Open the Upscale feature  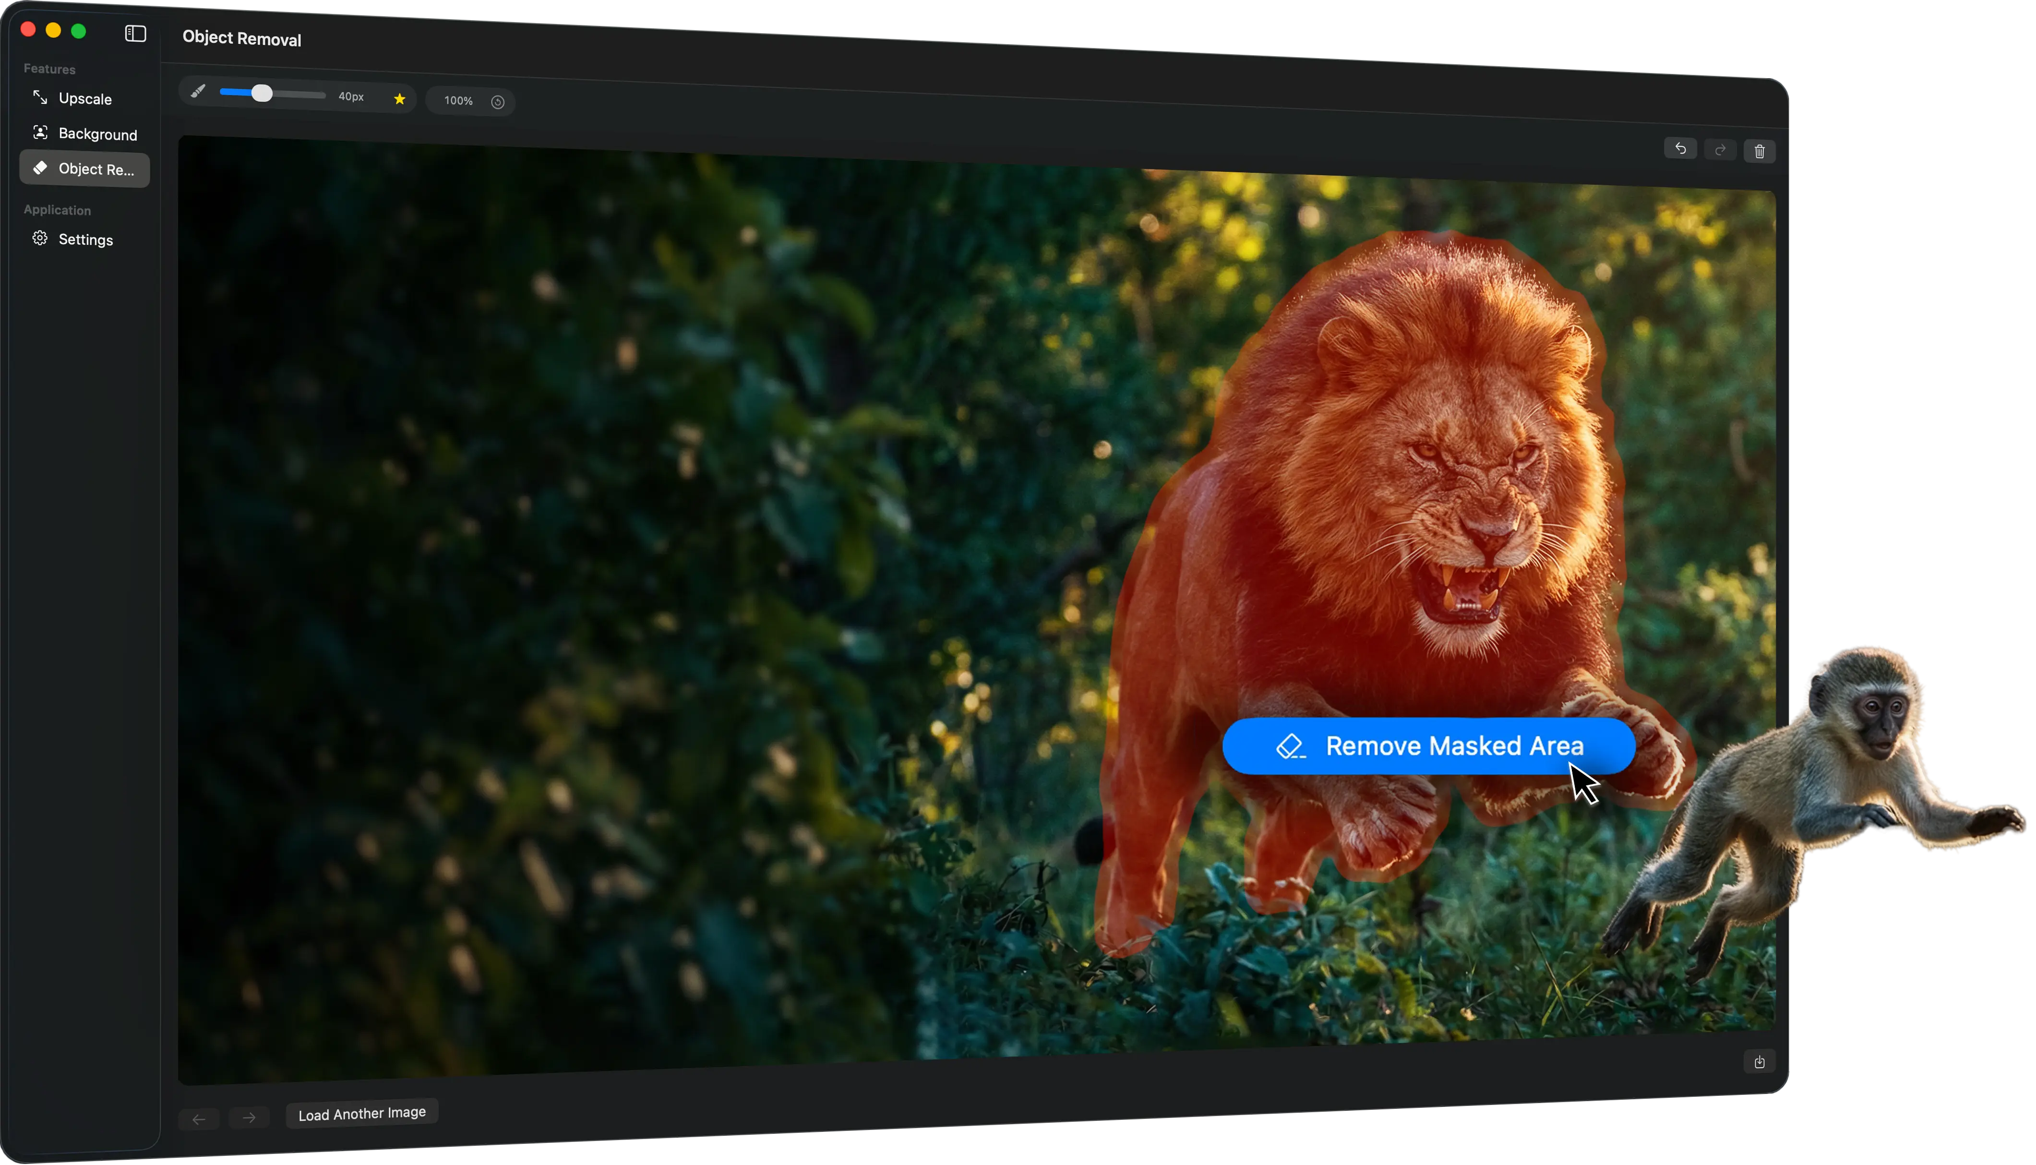click(x=84, y=98)
